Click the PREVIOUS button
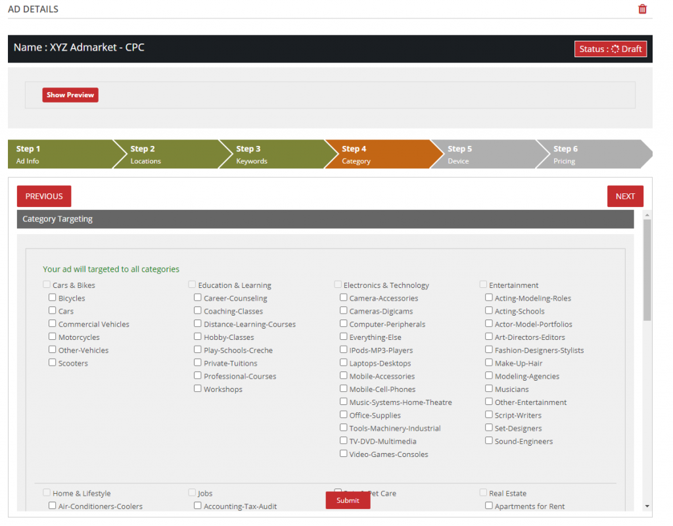Image resolution: width=673 pixels, height=526 pixels. click(44, 196)
